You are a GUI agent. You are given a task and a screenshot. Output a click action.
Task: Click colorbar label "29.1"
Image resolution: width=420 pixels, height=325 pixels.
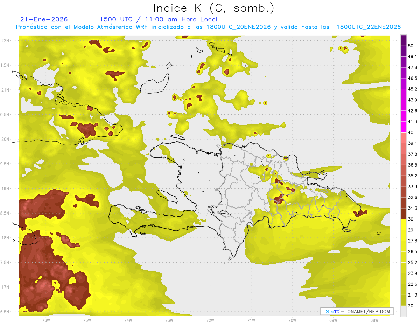tap(413, 230)
